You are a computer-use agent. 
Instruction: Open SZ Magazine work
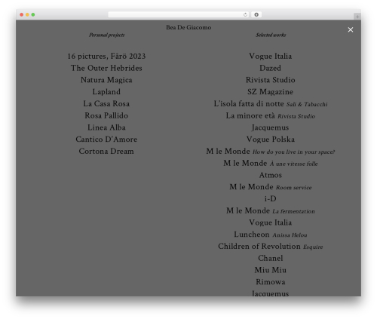tap(271, 92)
